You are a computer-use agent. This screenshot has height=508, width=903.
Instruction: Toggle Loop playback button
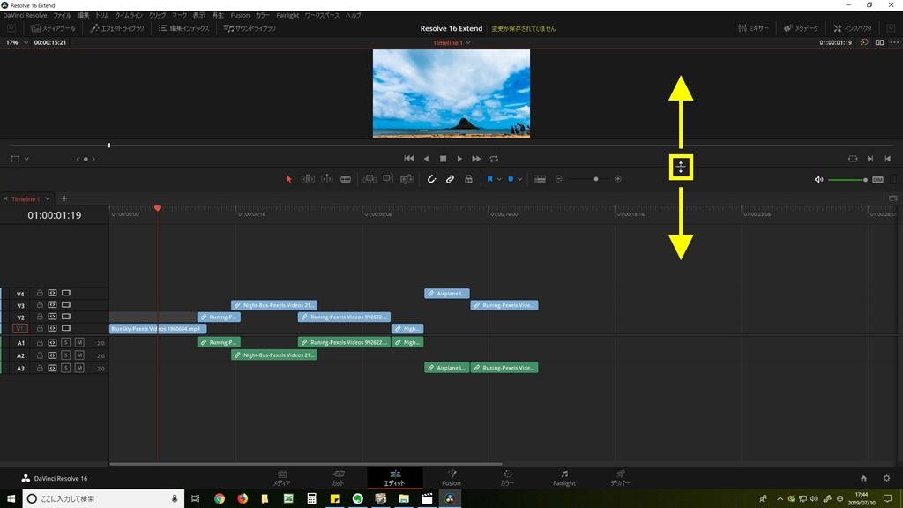[494, 159]
